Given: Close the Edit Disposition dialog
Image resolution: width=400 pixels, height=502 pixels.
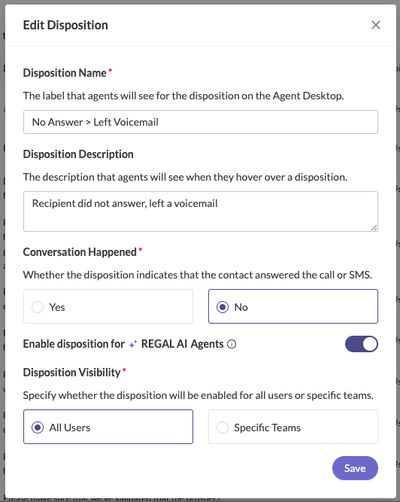Looking at the screenshot, I should pyautogui.click(x=376, y=25).
